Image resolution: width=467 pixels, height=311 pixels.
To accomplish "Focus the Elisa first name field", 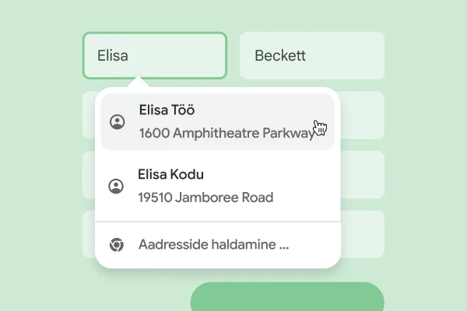I will pos(155,55).
